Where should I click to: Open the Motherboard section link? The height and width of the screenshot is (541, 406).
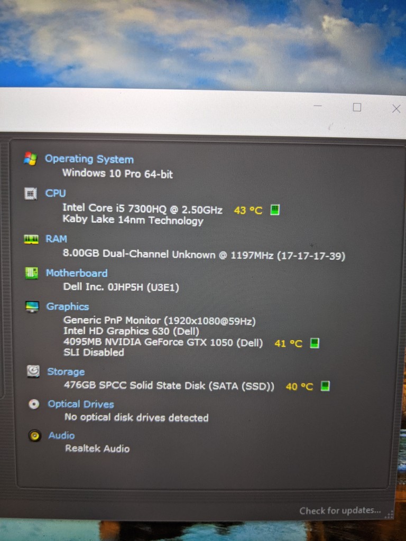point(77,273)
